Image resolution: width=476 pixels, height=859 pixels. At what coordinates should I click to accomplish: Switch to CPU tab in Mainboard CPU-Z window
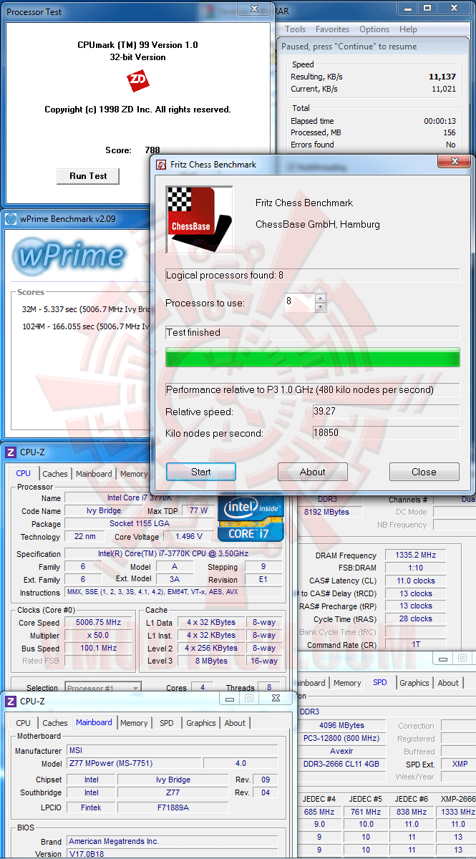pos(24,723)
